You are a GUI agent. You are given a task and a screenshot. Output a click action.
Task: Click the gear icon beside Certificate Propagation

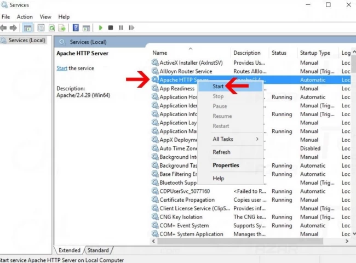[x=155, y=199]
